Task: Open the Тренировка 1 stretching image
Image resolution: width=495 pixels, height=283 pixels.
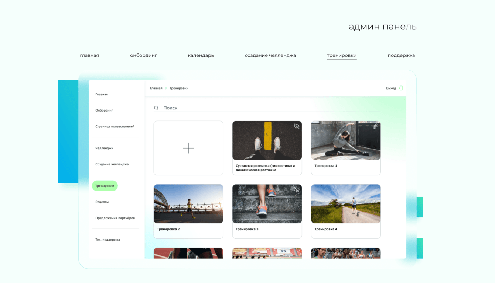Action: tap(346, 140)
